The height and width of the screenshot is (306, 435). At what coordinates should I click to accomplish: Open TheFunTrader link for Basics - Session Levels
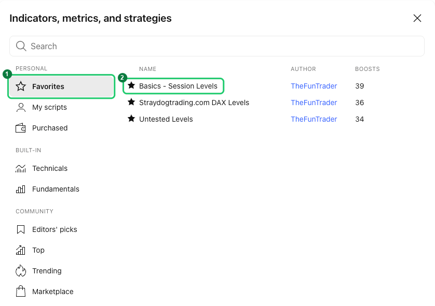[314, 86]
